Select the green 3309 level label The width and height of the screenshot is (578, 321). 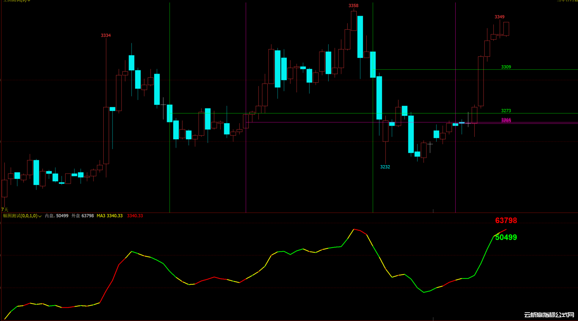506,67
